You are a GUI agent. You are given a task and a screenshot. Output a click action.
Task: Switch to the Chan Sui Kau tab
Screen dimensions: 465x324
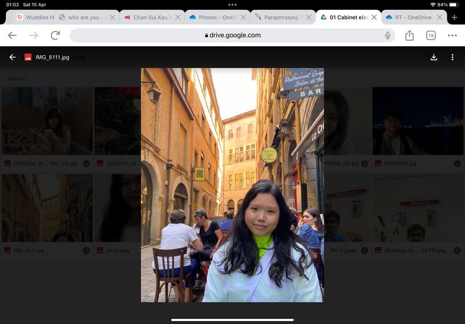click(148, 17)
